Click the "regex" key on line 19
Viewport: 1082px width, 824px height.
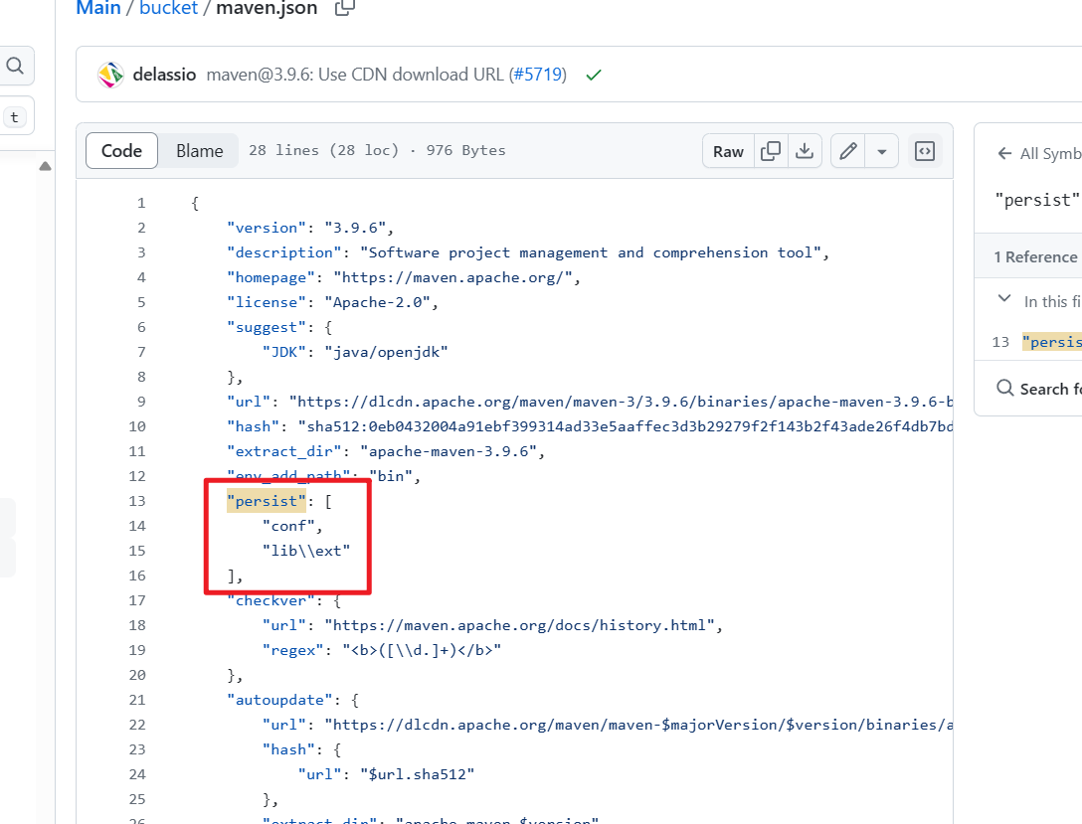[292, 650]
